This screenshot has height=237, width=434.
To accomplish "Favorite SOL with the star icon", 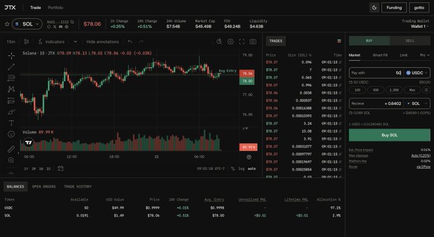I will pyautogui.click(x=7, y=24).
